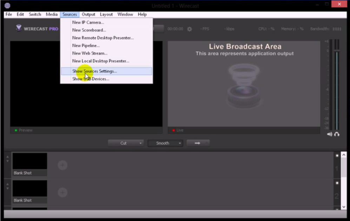Click Show Sources Settings
Viewport: 350px width, 221px height.
[106, 71]
